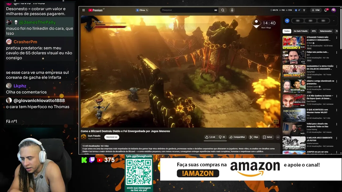Screen dimensions: 342x192
Task: Open Dark Paladin channel avatar
Action: [84, 137]
